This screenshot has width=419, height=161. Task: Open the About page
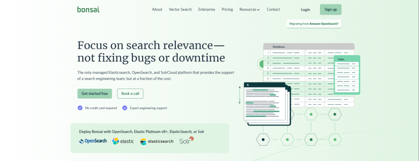pyautogui.click(x=157, y=9)
